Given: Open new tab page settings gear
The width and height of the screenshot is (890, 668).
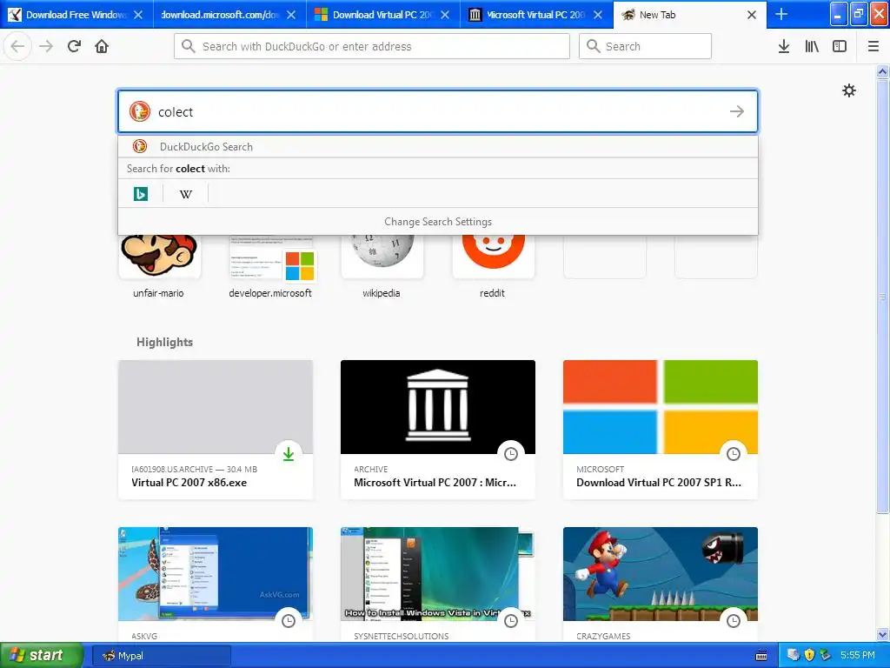Looking at the screenshot, I should pyautogui.click(x=848, y=90).
